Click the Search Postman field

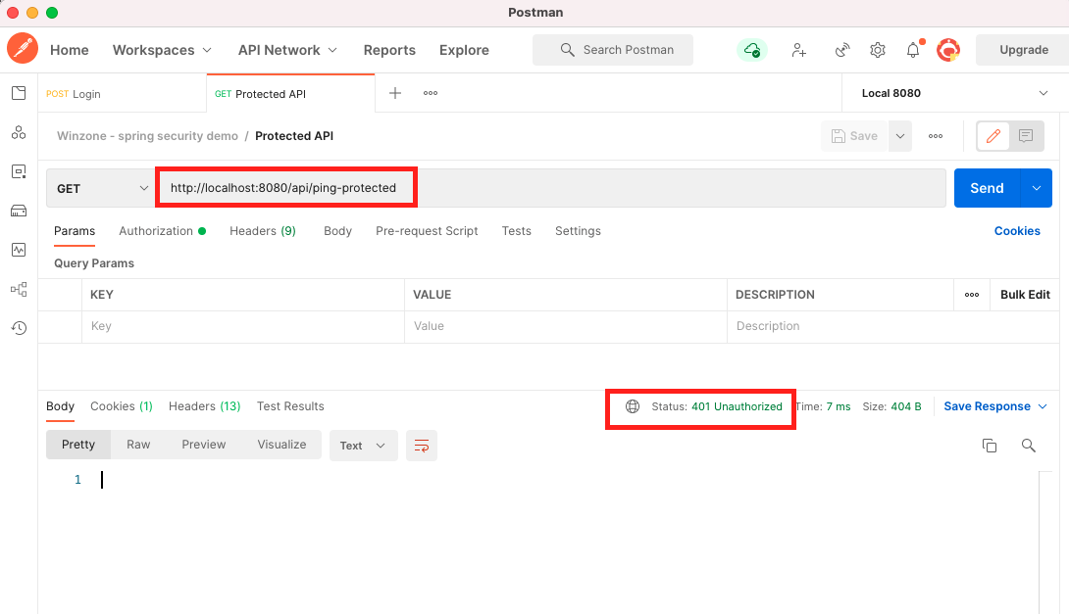(x=613, y=50)
